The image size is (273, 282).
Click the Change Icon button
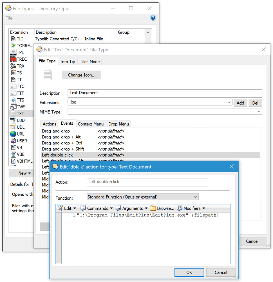(x=82, y=75)
